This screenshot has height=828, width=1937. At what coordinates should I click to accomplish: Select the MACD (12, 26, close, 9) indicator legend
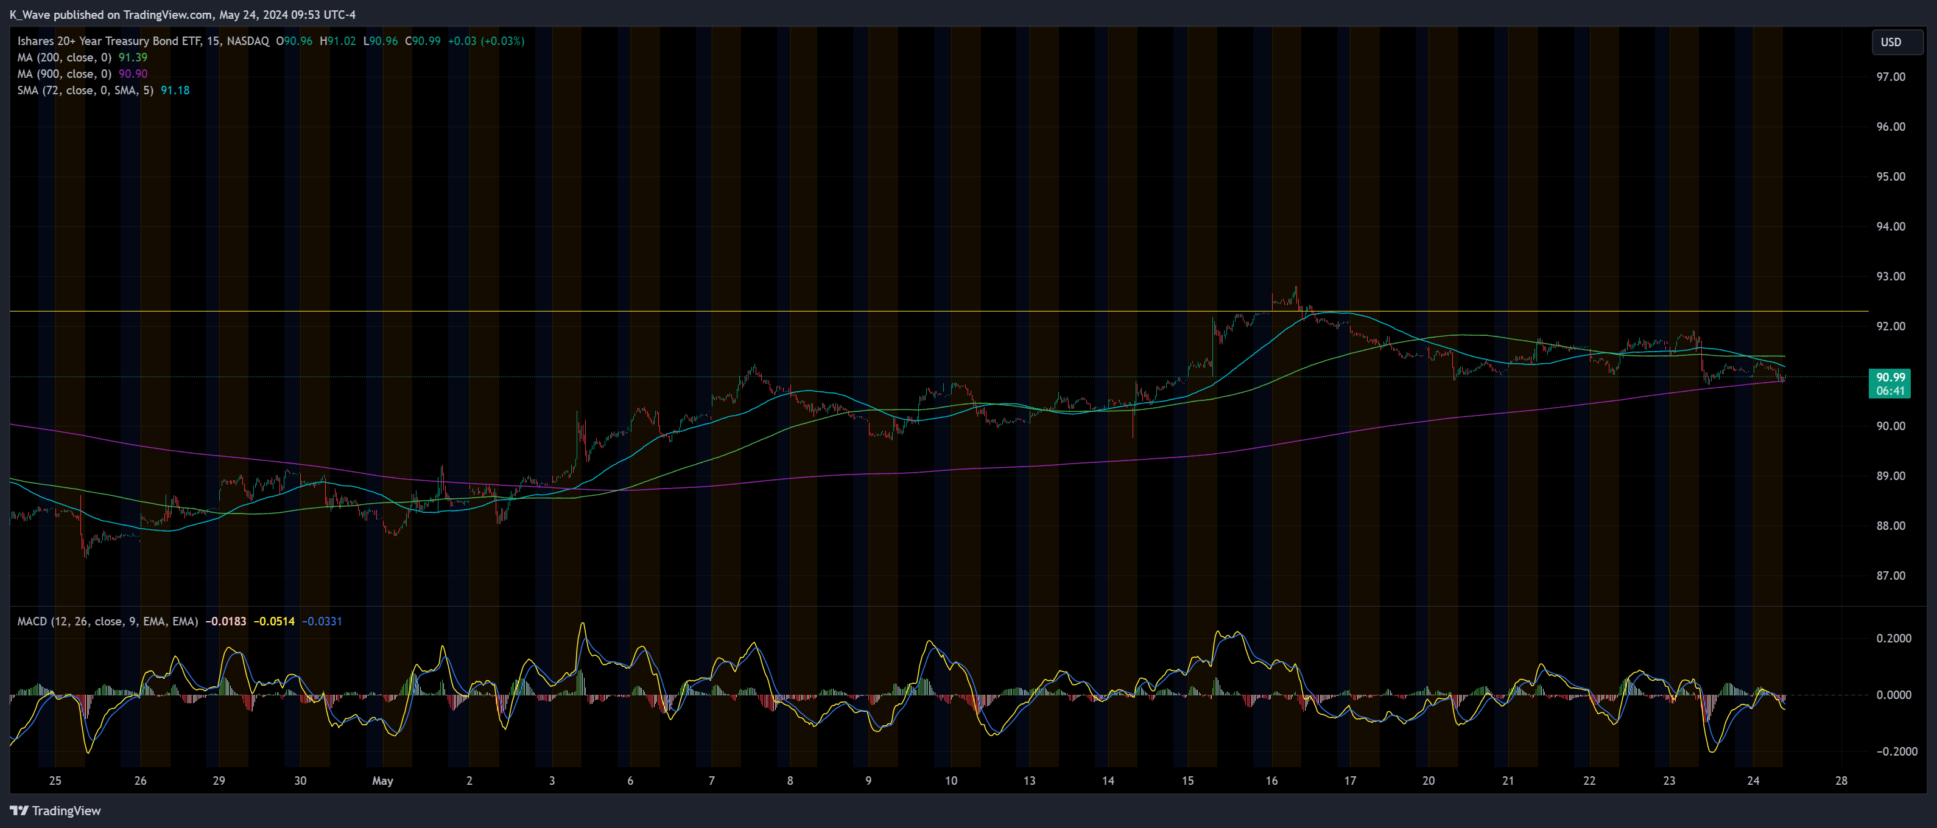[x=105, y=621]
